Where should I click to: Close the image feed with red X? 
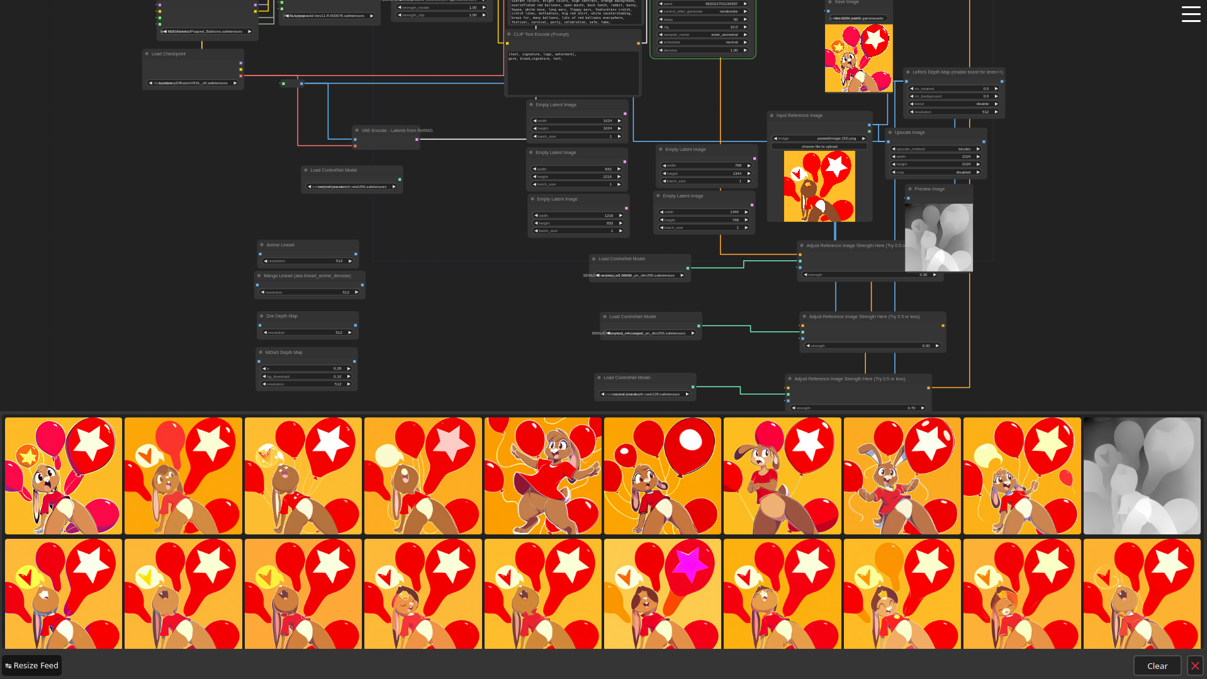(1194, 666)
